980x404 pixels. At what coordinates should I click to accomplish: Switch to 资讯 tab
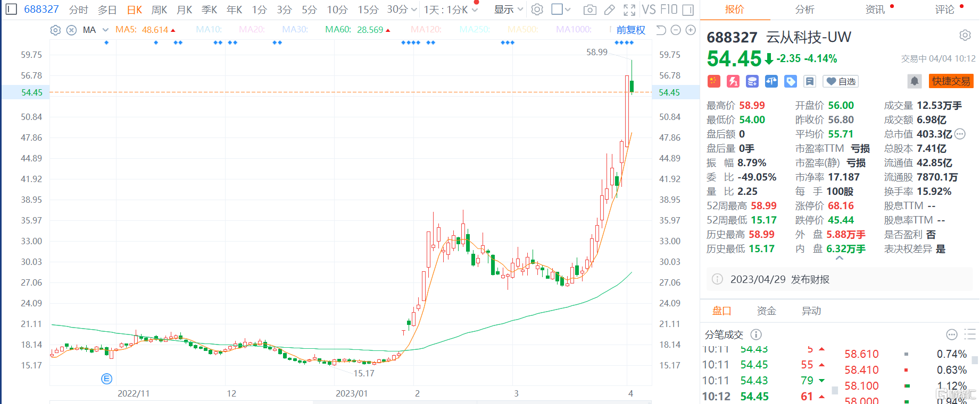(x=875, y=10)
